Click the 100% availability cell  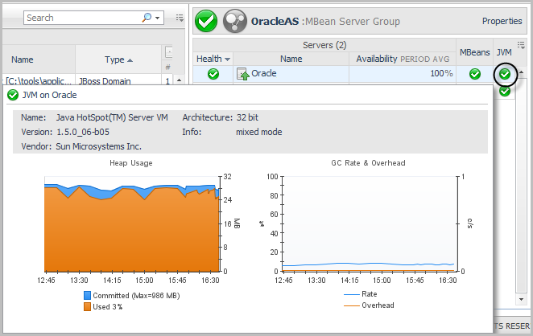[403, 73]
